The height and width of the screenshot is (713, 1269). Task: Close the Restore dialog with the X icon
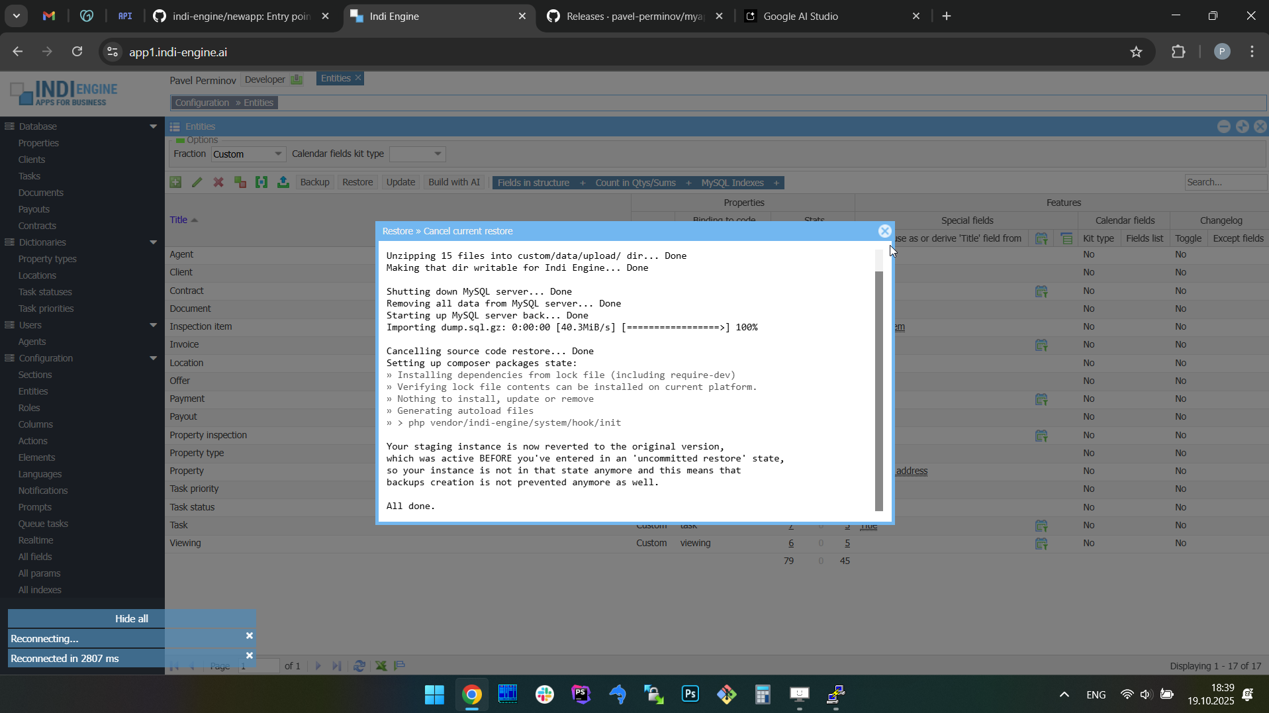pyautogui.click(x=884, y=231)
